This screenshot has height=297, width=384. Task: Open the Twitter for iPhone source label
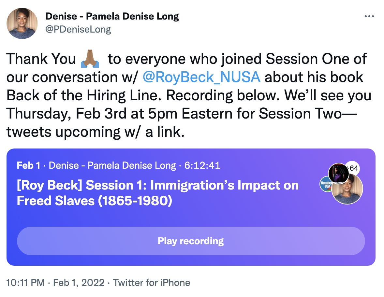click(152, 282)
